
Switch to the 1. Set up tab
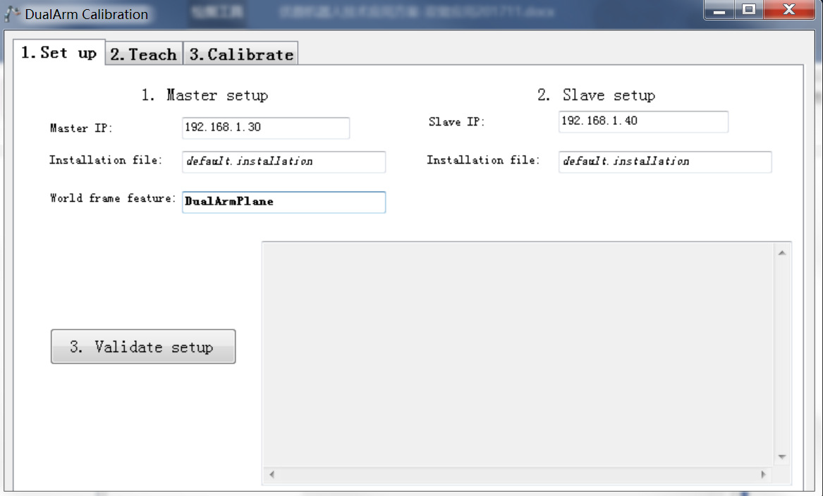click(59, 52)
